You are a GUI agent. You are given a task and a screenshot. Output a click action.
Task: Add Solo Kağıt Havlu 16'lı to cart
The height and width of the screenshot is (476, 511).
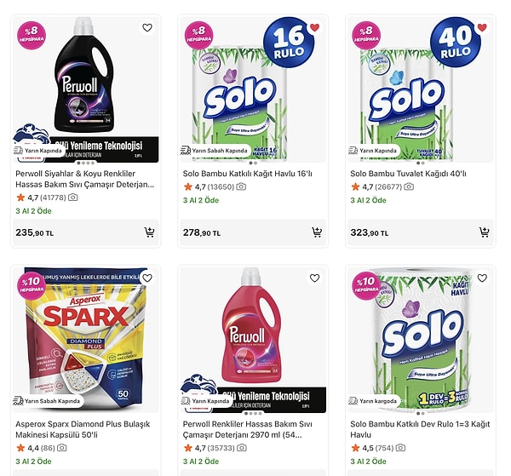click(317, 232)
